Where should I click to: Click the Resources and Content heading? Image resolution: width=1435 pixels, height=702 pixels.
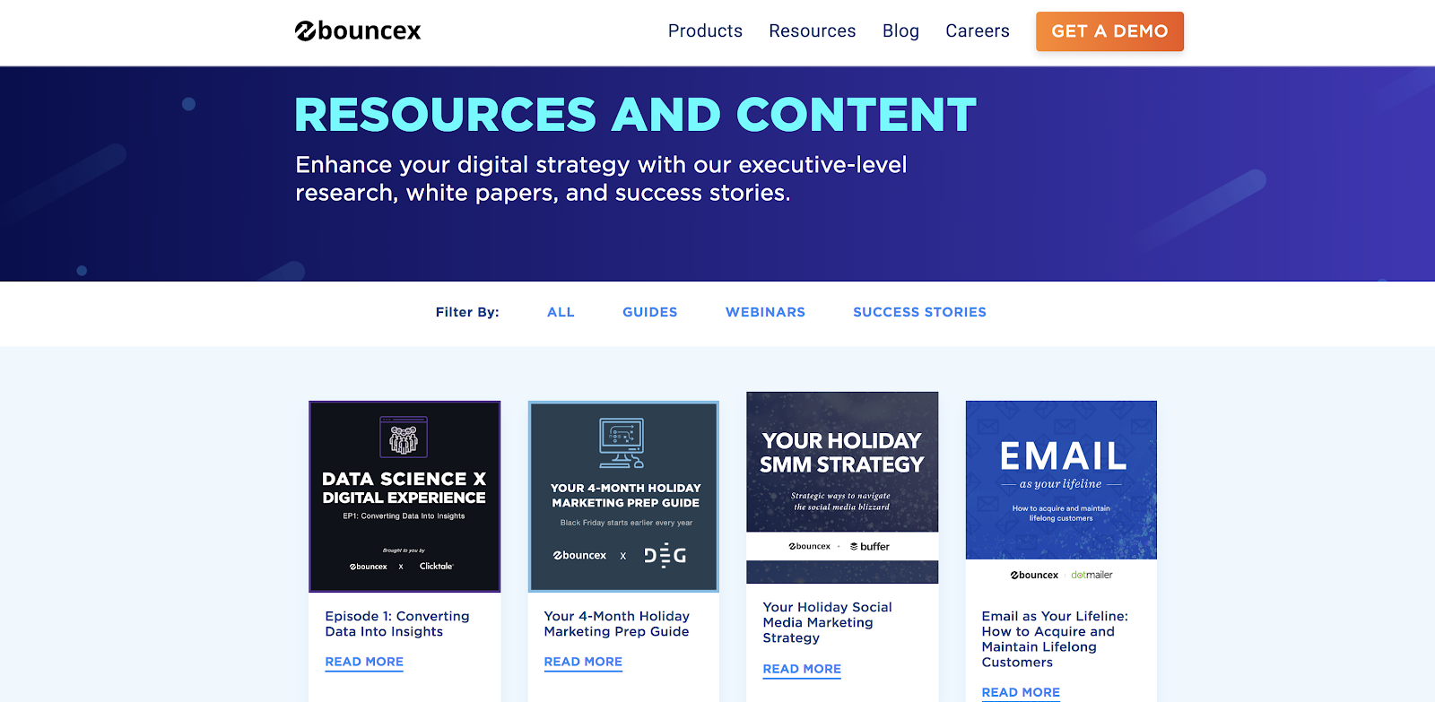coord(636,115)
